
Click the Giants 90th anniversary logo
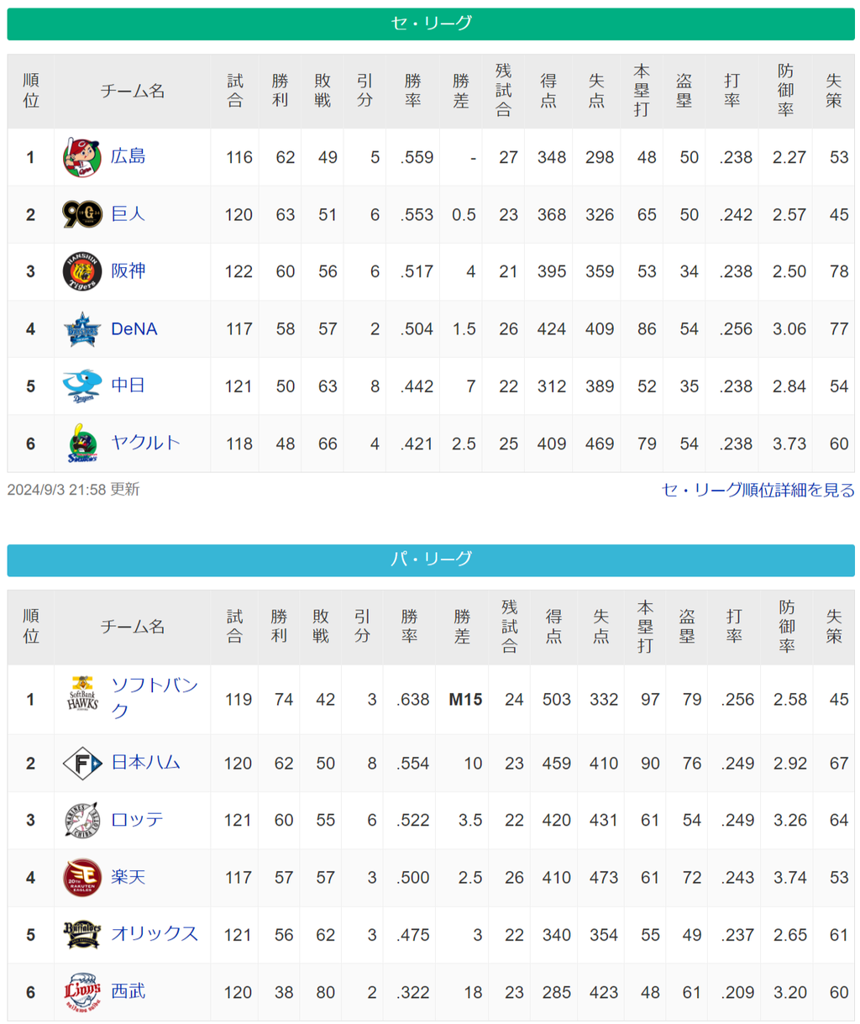81,214
